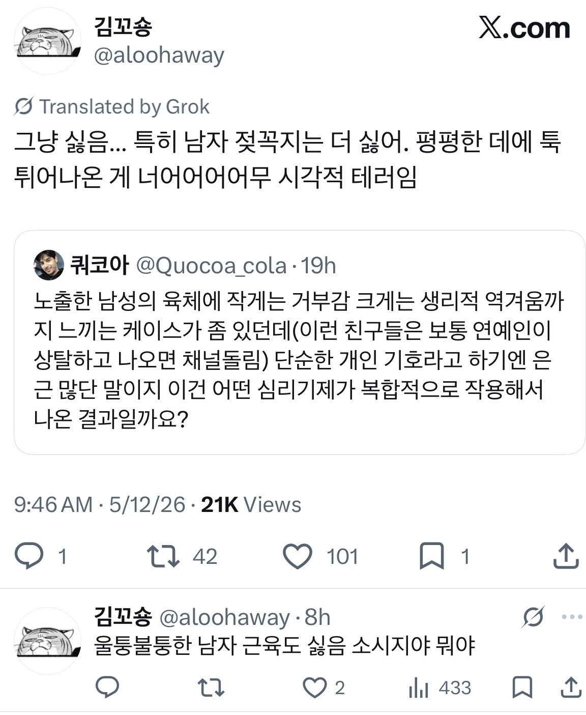Open the quoted tweet by 쿼코아
The width and height of the screenshot is (586, 715).
pos(300,342)
